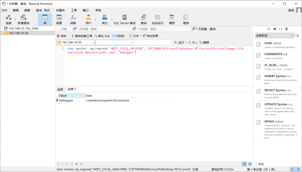Click the c:\windows\system32\cmd.exe data cell
The width and height of the screenshot is (302, 172).
pyautogui.click(x=129, y=100)
